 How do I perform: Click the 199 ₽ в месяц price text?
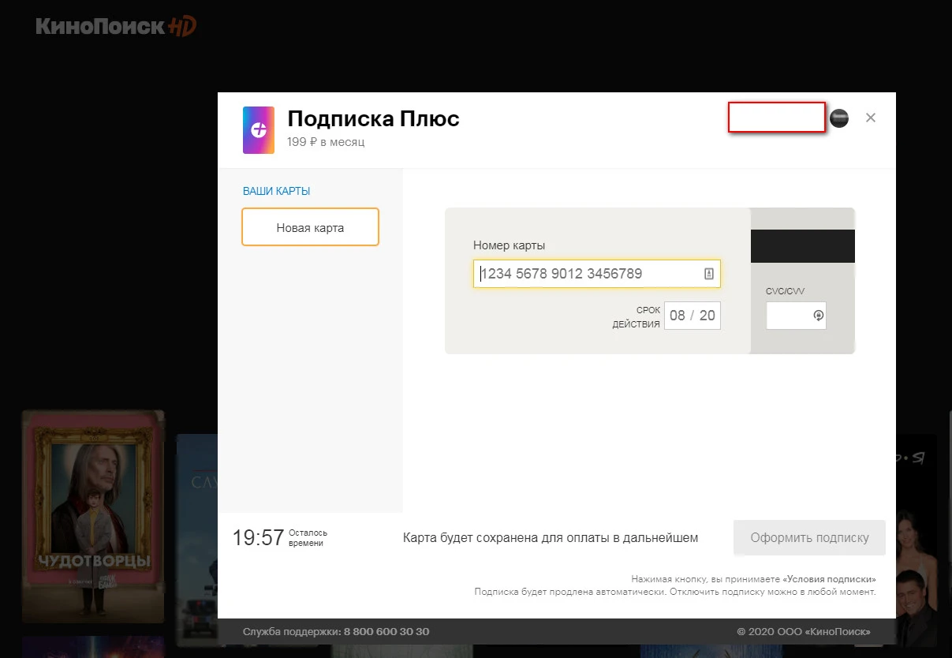tap(326, 143)
